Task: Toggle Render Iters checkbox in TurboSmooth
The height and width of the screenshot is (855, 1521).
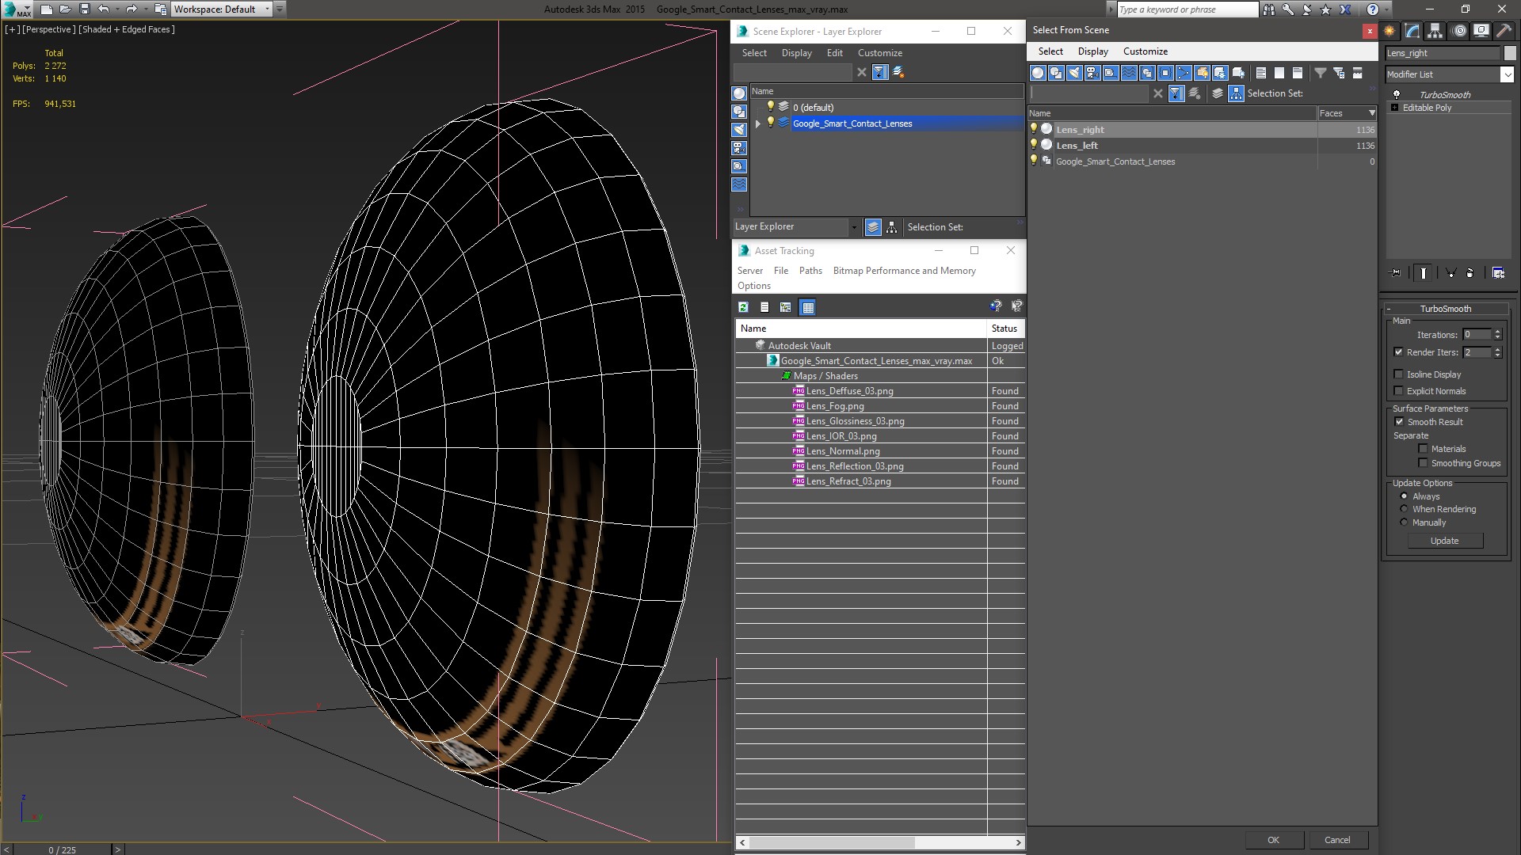Action: coord(1398,352)
